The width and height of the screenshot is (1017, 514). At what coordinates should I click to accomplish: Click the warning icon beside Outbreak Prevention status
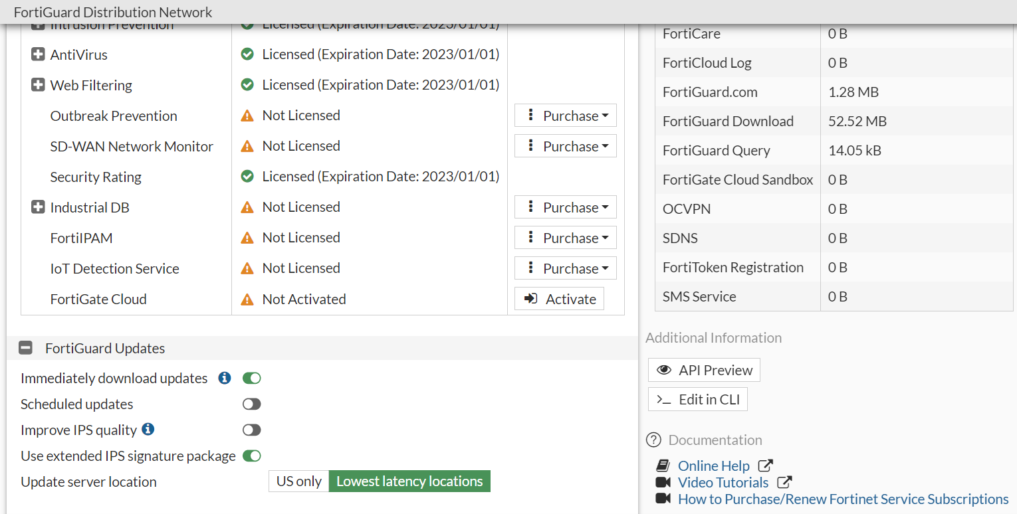point(247,116)
